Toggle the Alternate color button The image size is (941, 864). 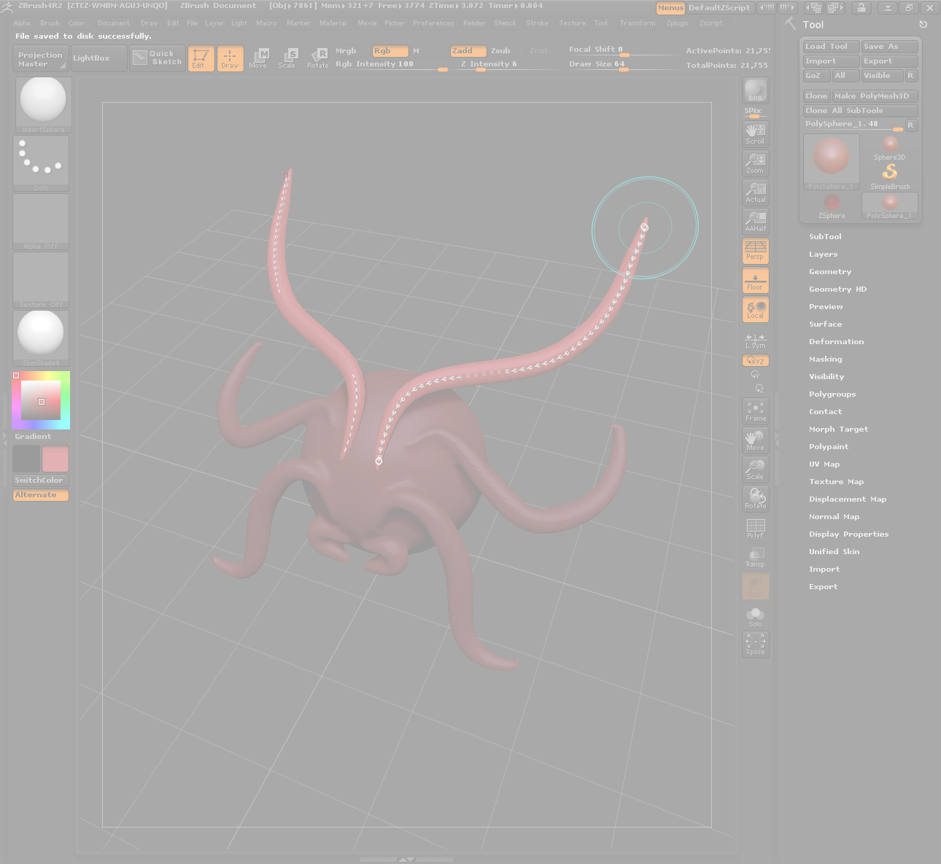click(41, 495)
